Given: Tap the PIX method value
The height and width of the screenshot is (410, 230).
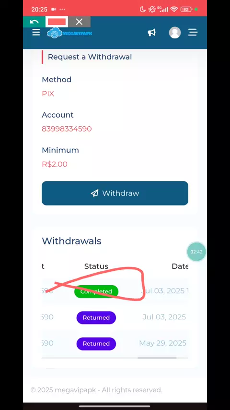Looking at the screenshot, I should [x=48, y=94].
